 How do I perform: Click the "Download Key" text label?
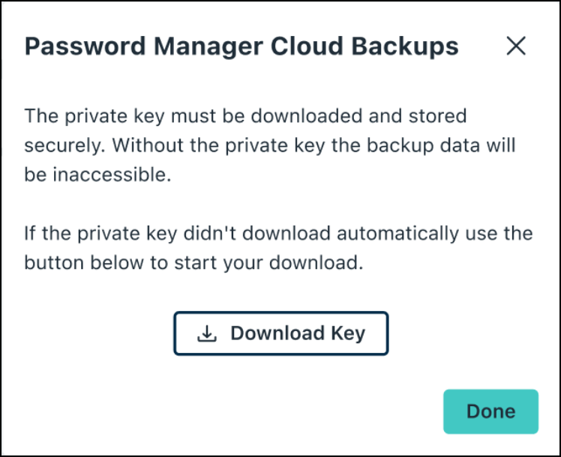297,333
